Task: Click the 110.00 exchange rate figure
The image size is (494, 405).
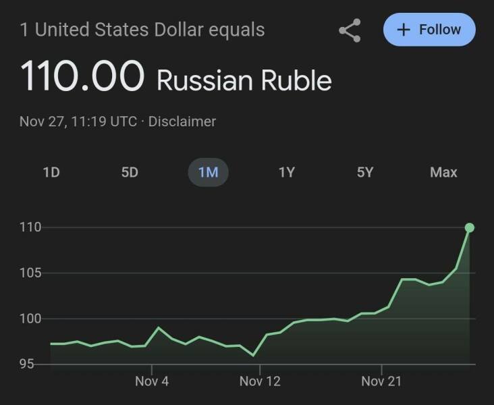Action: (x=82, y=76)
